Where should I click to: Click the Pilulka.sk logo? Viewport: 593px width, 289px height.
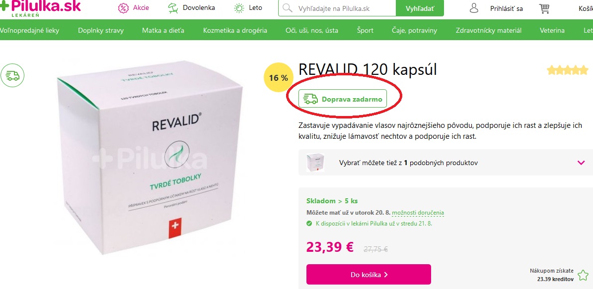coord(40,7)
